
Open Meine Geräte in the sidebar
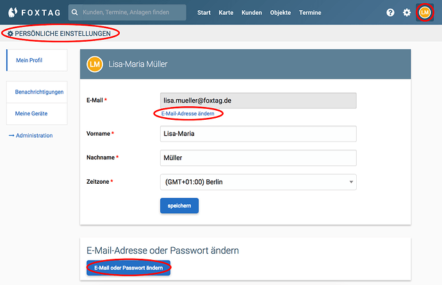pyautogui.click(x=31, y=113)
